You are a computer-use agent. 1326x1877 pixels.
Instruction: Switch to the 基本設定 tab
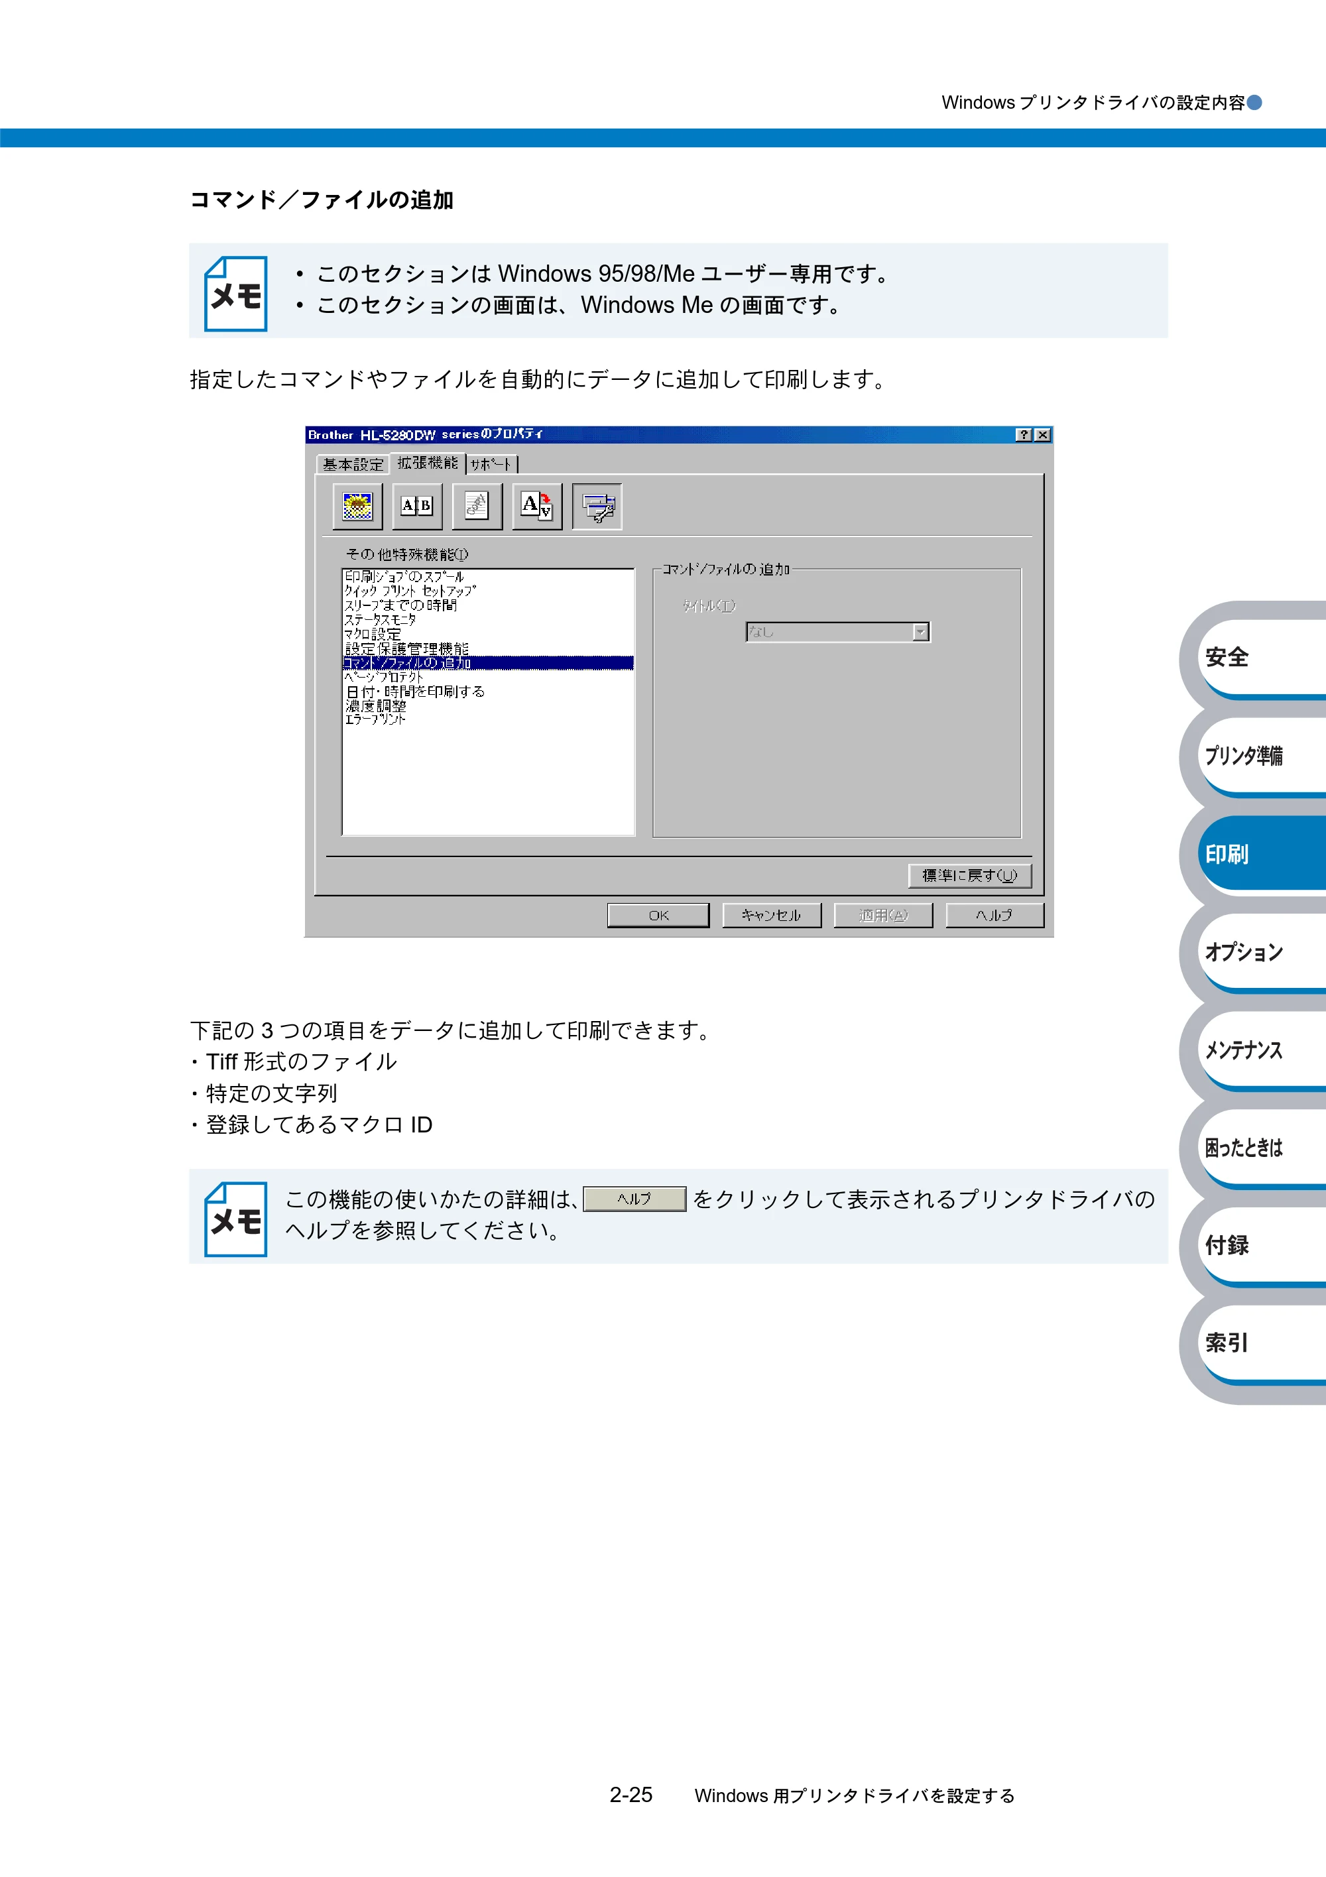353,464
